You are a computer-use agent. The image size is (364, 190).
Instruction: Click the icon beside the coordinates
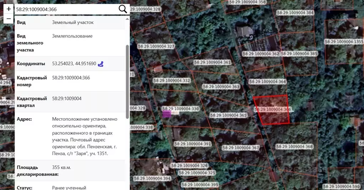[101, 64]
